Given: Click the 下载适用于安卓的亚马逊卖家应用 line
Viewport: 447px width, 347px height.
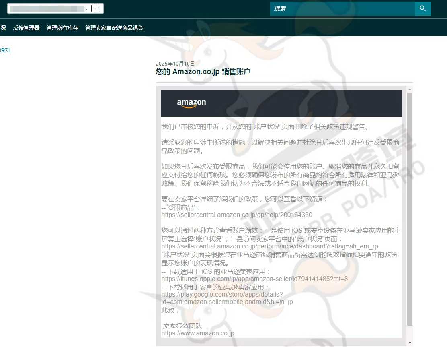Looking at the screenshot, I should tap(215, 287).
